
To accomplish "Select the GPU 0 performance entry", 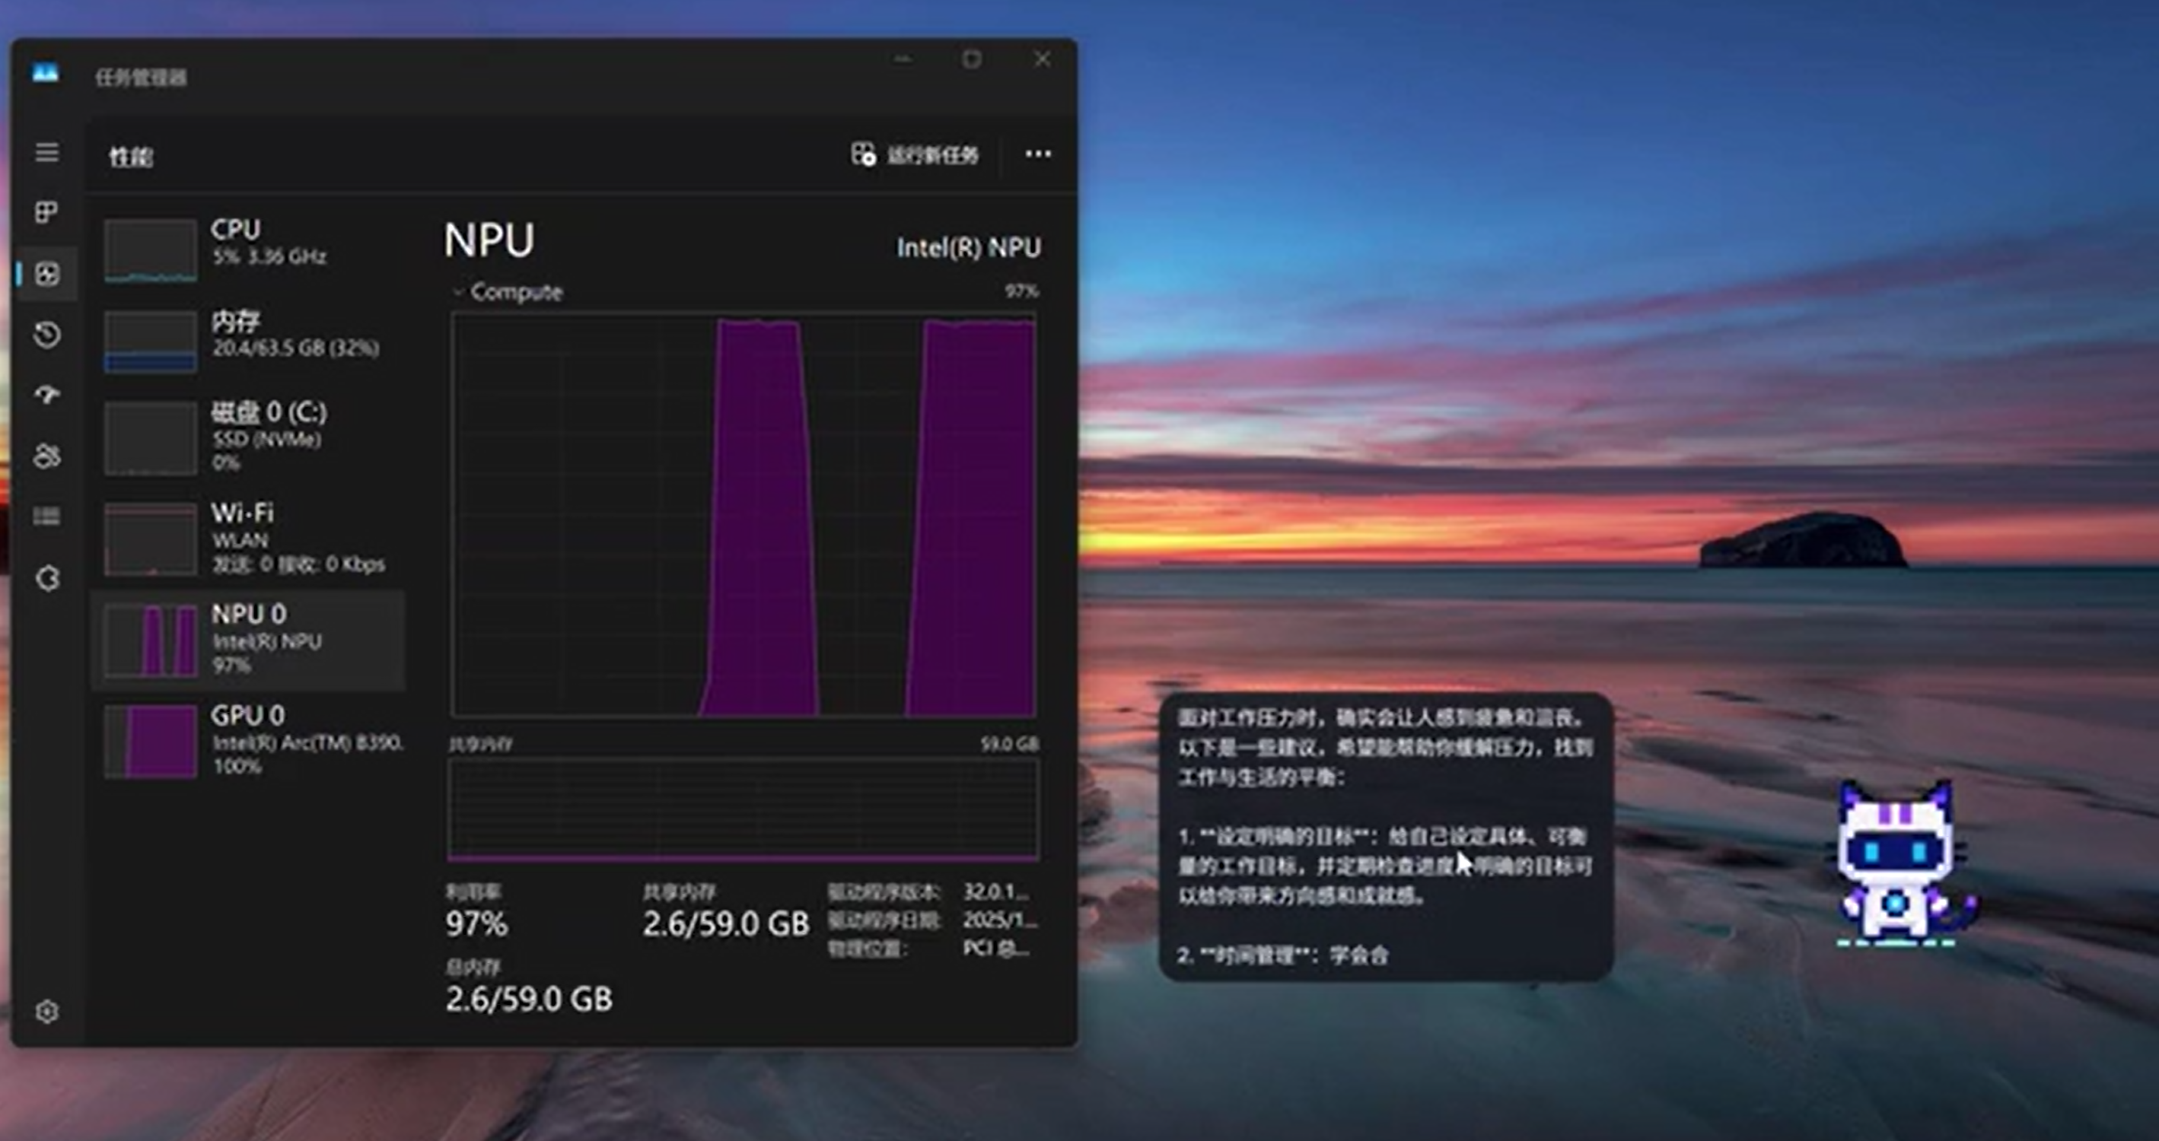I will coord(249,742).
